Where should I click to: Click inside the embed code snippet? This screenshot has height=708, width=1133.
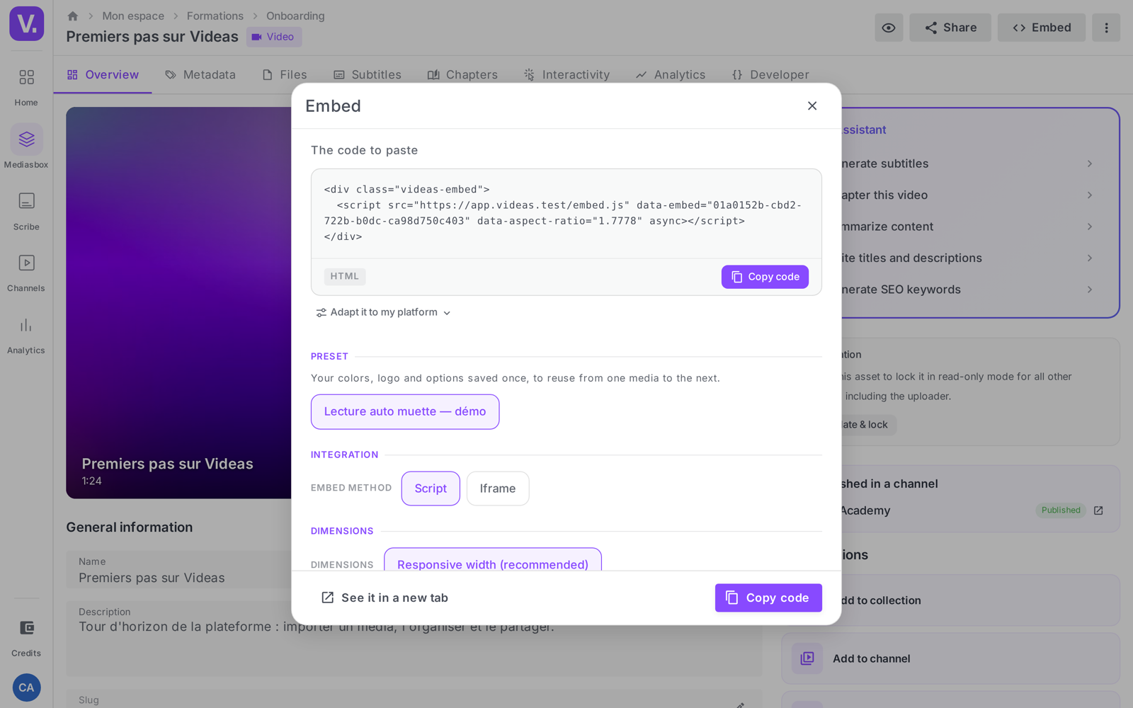pyautogui.click(x=566, y=213)
